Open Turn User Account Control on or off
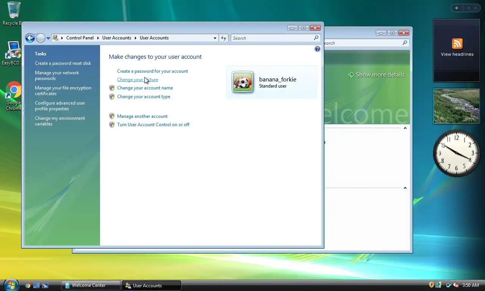Screen dimensions: 485x291 [153, 125]
